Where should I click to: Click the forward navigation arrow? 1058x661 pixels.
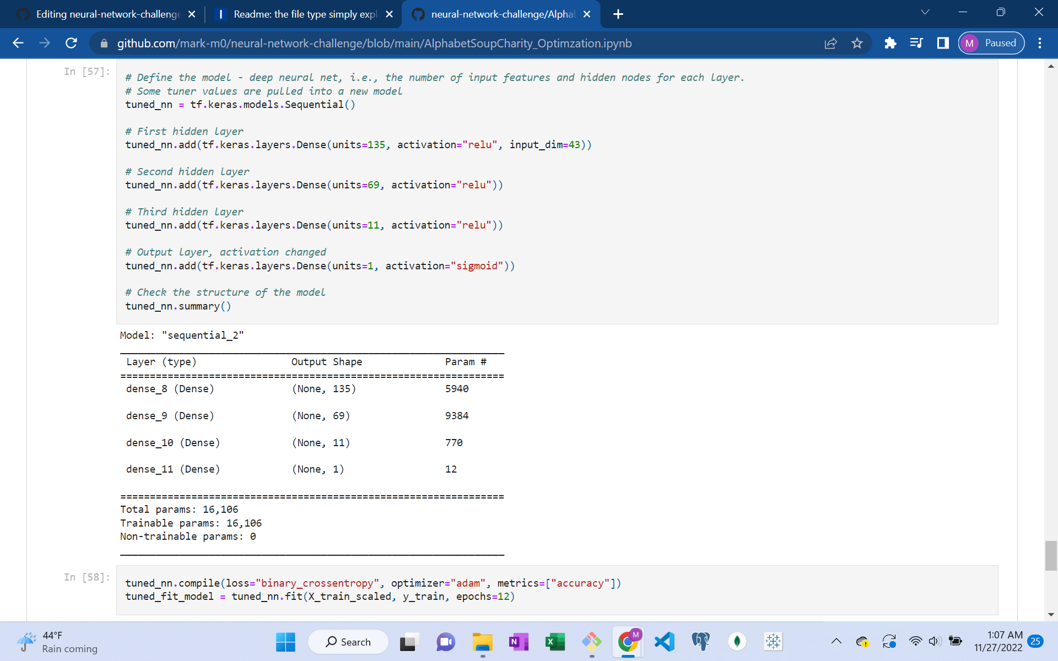[x=45, y=43]
